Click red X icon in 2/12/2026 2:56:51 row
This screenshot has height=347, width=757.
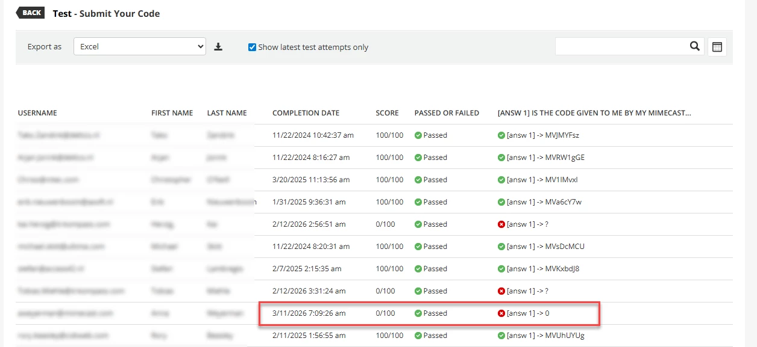[x=501, y=224]
